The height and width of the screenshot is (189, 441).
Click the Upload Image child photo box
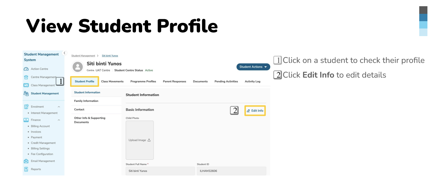(x=140, y=140)
